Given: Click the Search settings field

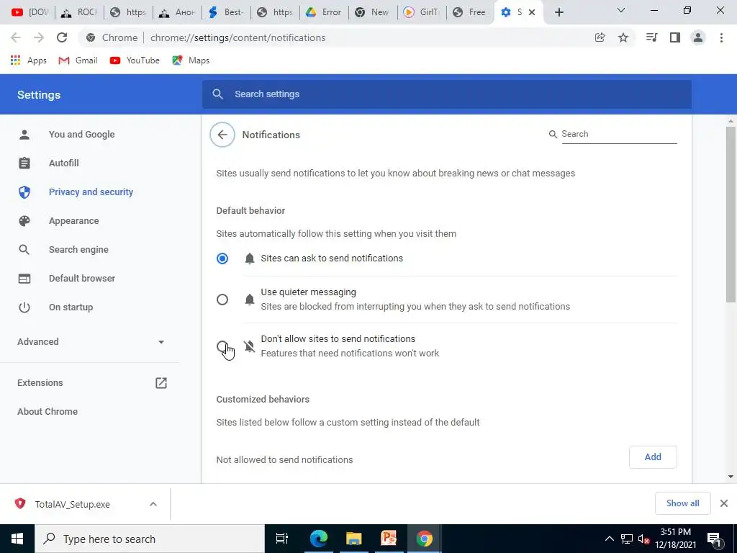Looking at the screenshot, I should coord(446,94).
